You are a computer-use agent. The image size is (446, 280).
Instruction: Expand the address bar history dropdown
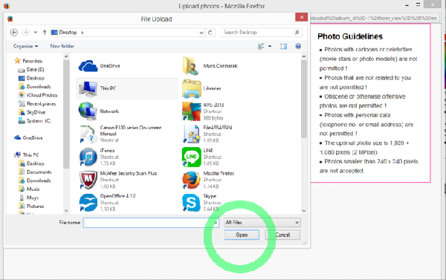click(201, 33)
